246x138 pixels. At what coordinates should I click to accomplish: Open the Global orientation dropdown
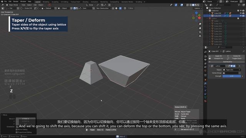[x=91, y=5]
